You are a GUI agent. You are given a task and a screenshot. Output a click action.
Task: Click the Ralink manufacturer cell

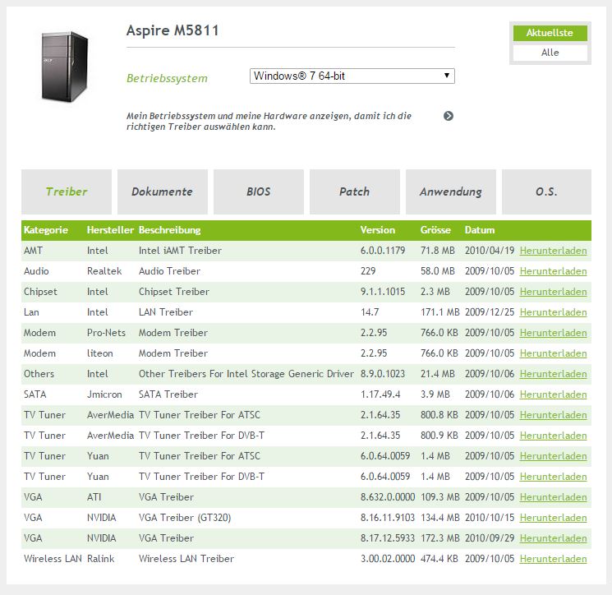[101, 559]
